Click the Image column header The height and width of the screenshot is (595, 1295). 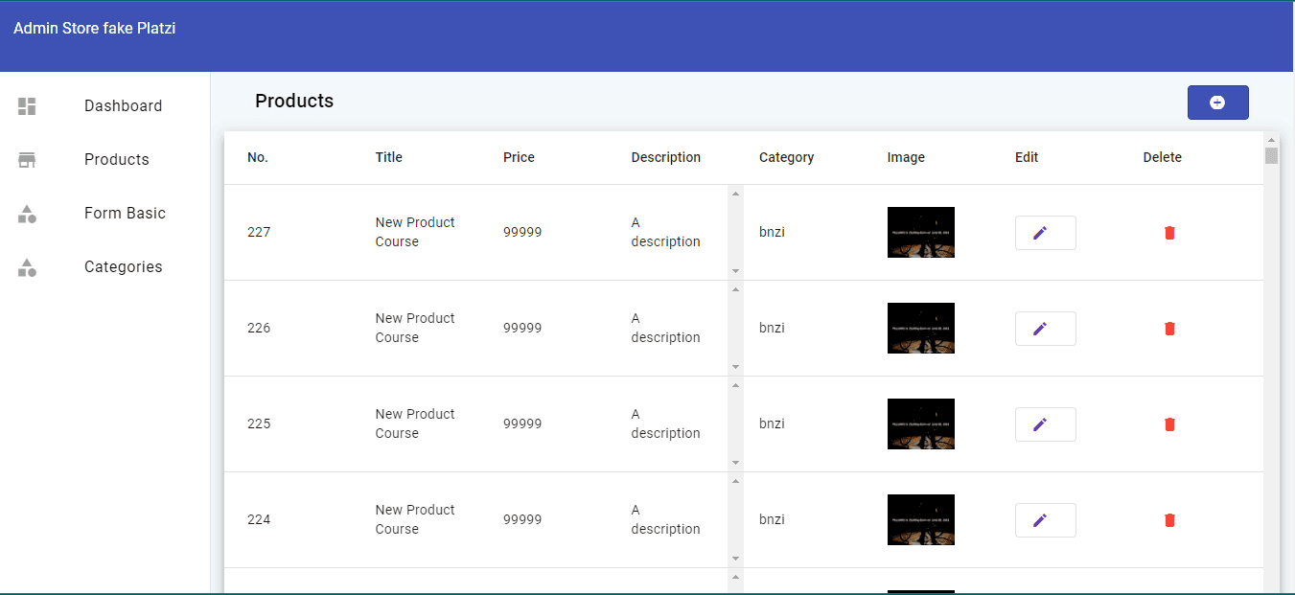pos(906,157)
